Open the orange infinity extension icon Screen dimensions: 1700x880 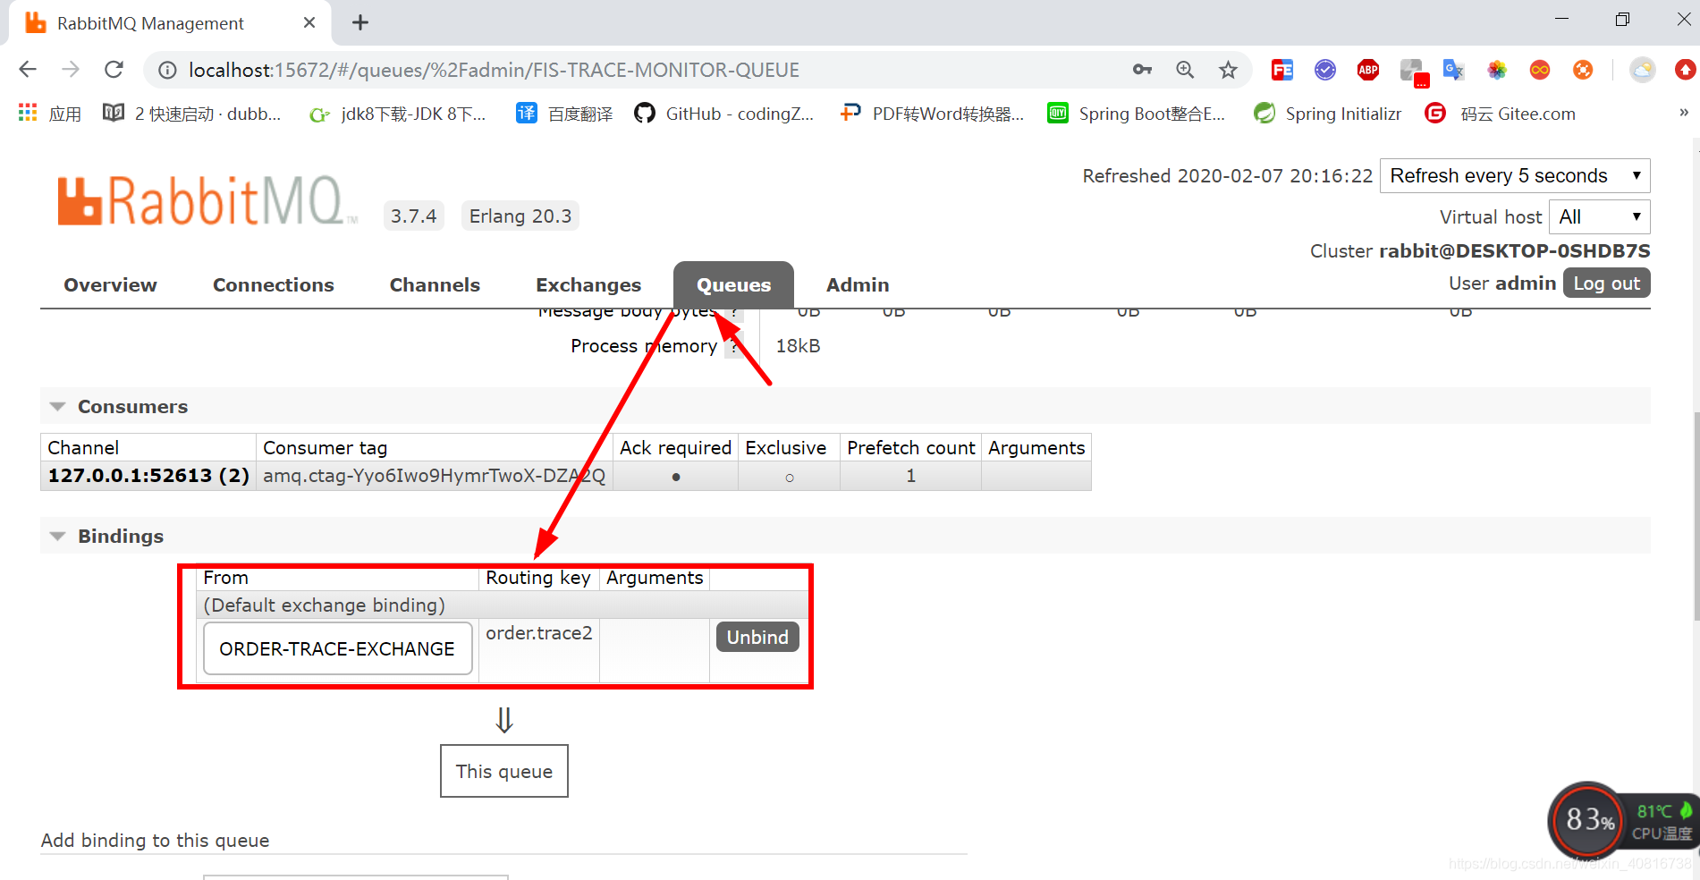pos(1540,70)
